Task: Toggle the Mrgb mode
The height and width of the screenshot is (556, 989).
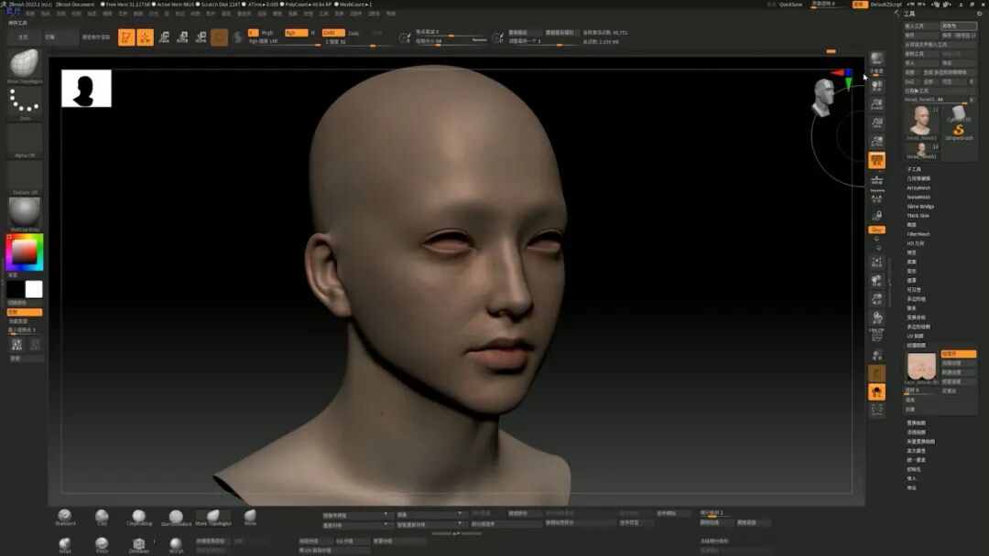Action: 266,33
